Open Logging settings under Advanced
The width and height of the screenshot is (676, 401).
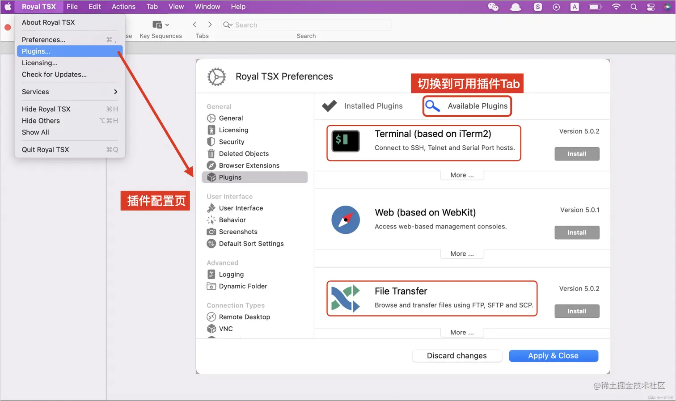231,274
